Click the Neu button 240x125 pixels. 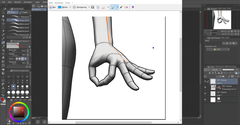[x=52, y=7]
